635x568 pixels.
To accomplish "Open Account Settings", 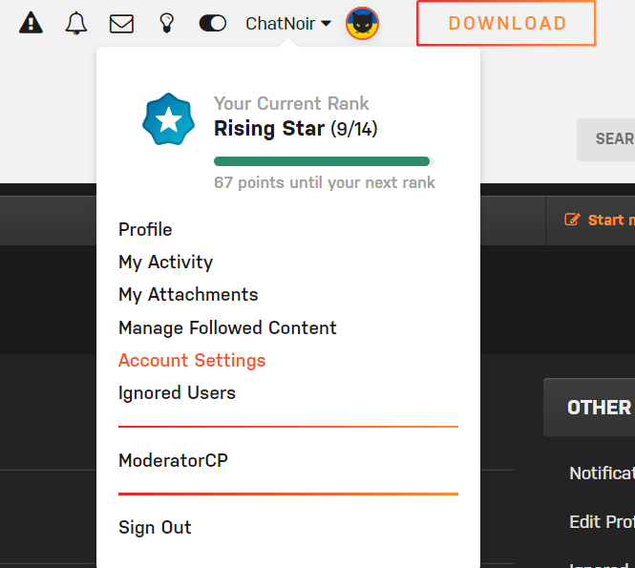I will [x=192, y=360].
